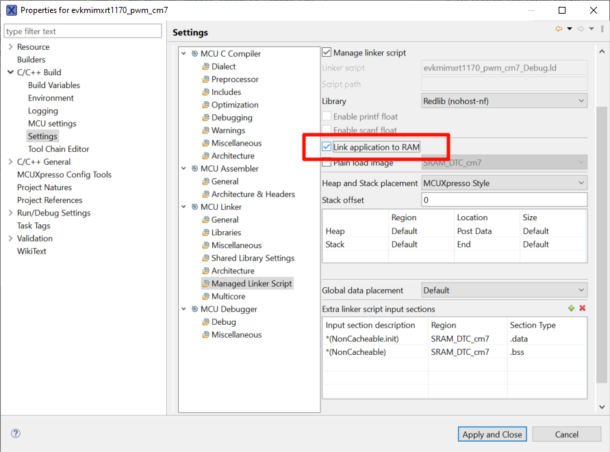
Task: Click the Apply and Close button
Action: click(x=492, y=434)
